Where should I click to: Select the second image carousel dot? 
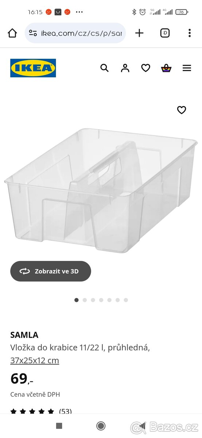point(85,300)
